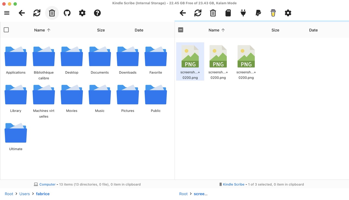Sort device pane by Name column arrow

point(223,30)
